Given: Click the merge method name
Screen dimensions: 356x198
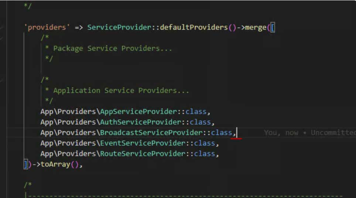Looking at the screenshot, I should 256,28.
